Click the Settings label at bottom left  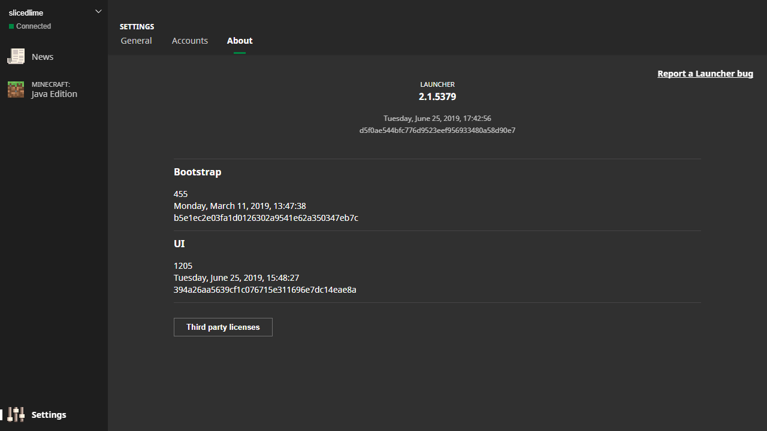coord(49,414)
